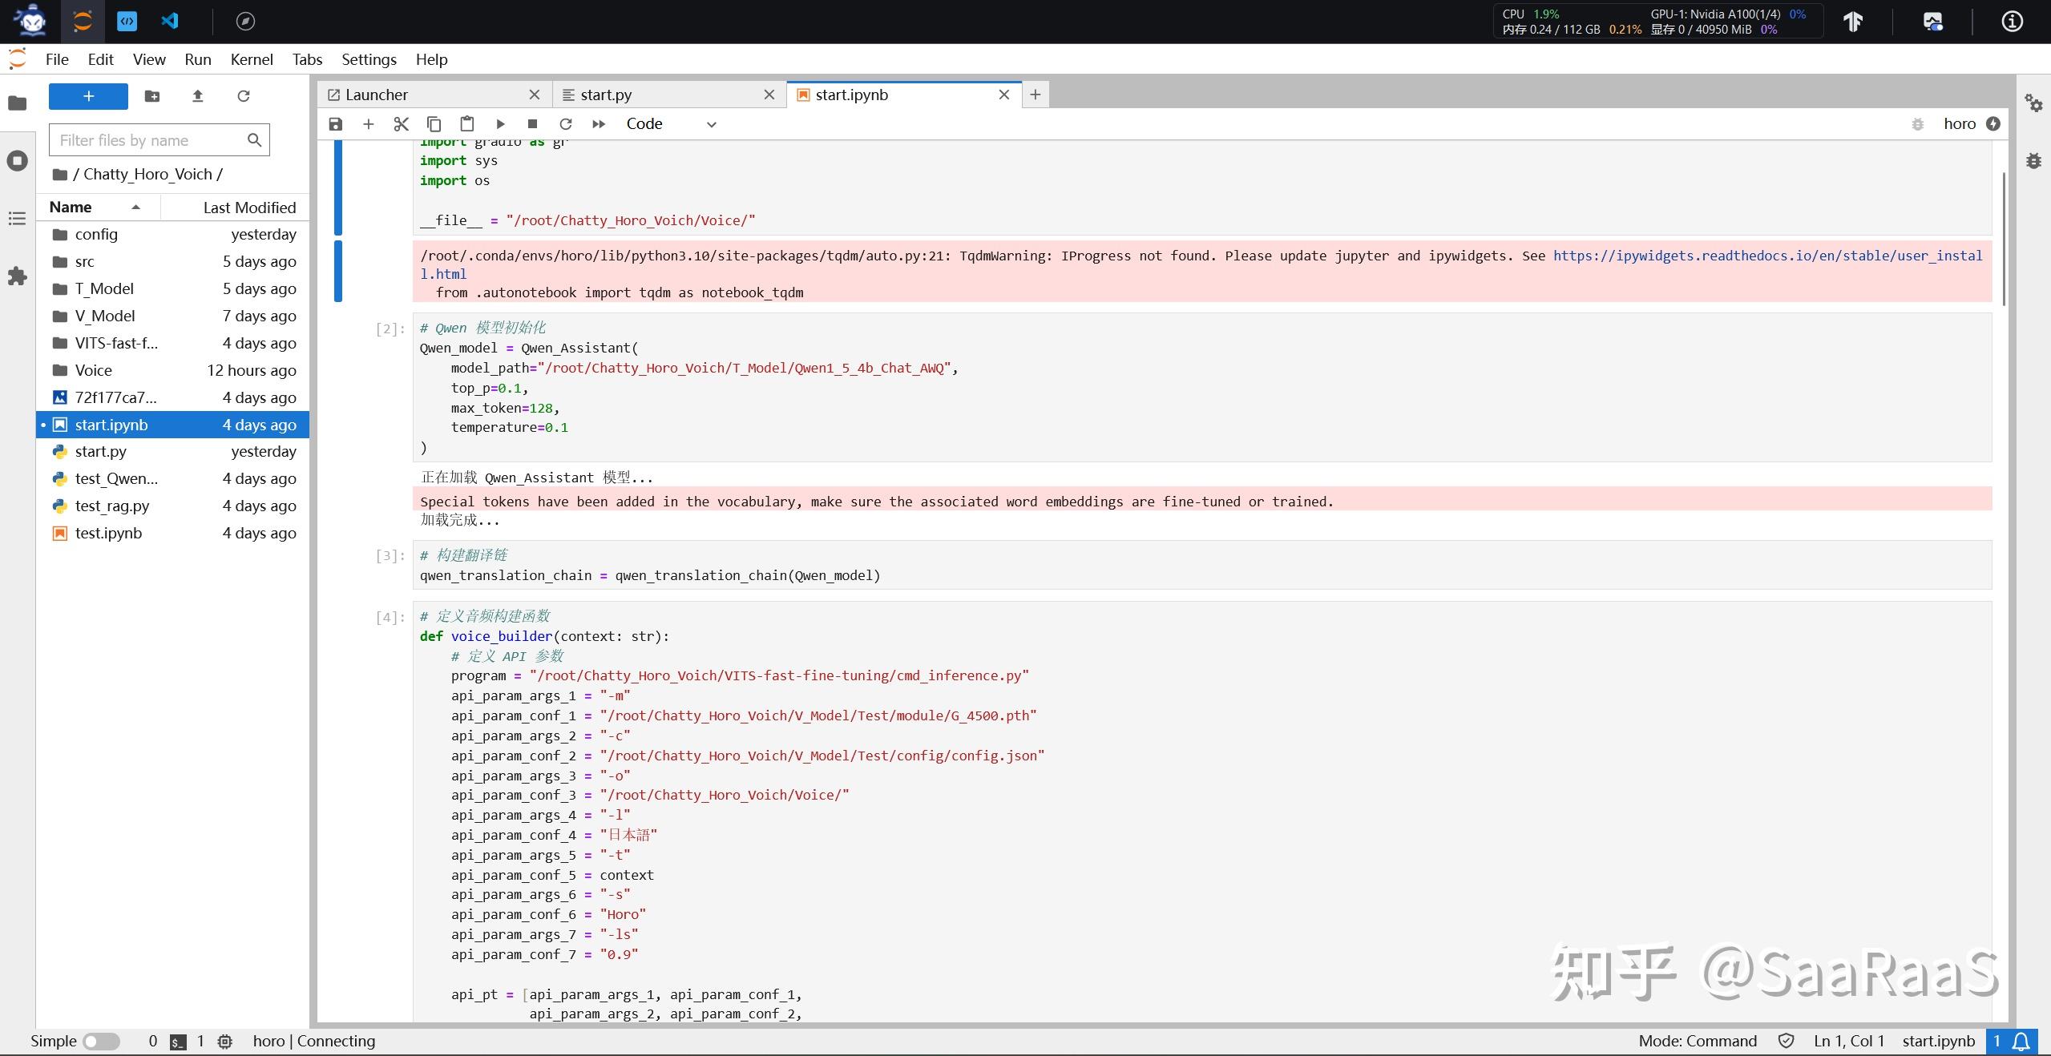Save the notebook with the disk icon
2051x1056 pixels.
point(336,124)
